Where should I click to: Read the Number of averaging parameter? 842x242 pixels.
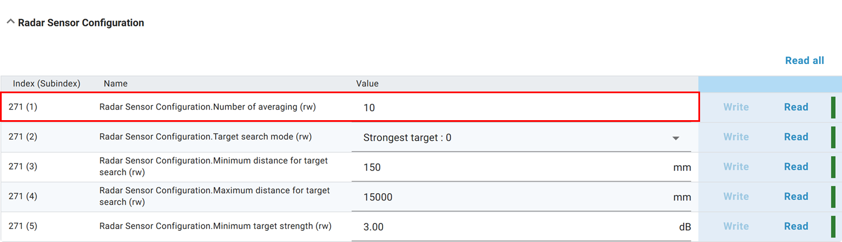(795, 107)
